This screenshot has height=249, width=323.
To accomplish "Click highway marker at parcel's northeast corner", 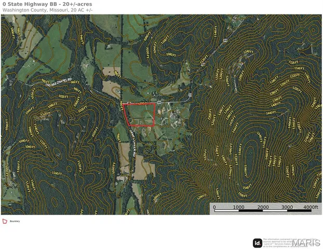I will point(159,103).
